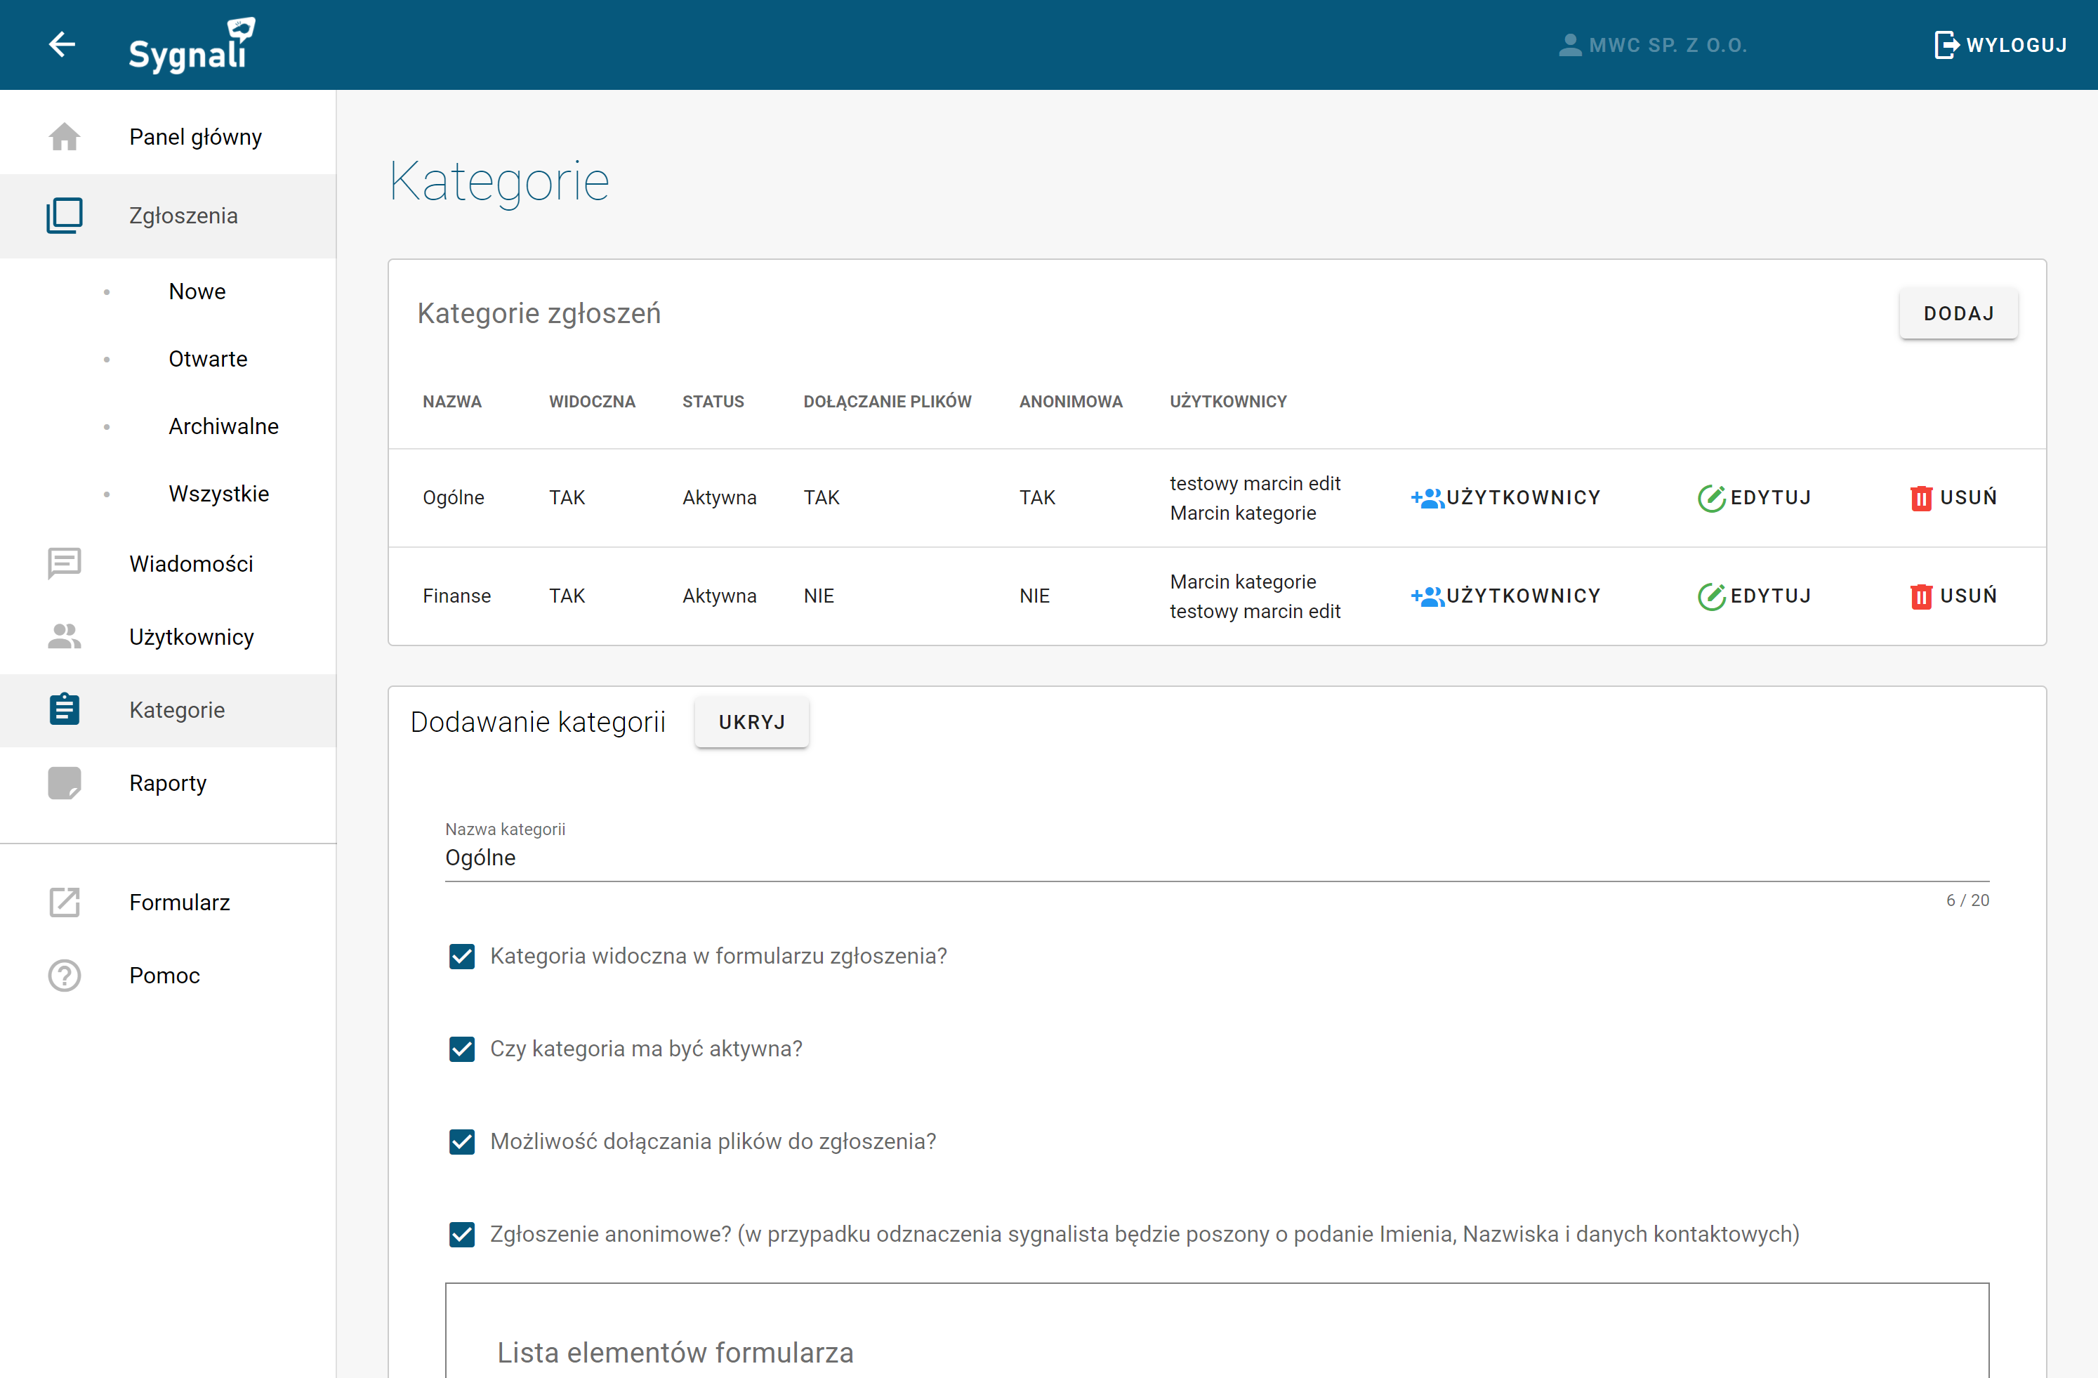Click the Nazwa kategorii input field
Viewport: 2098px width, 1378px height.
(1217, 858)
